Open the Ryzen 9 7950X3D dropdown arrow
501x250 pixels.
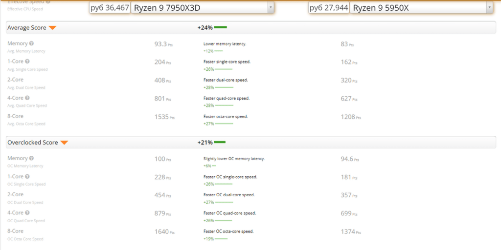tap(271, 8)
